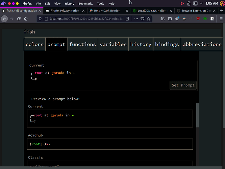Open Firefox hamburger menu
The width and height of the screenshot is (225, 169).
point(221,19)
